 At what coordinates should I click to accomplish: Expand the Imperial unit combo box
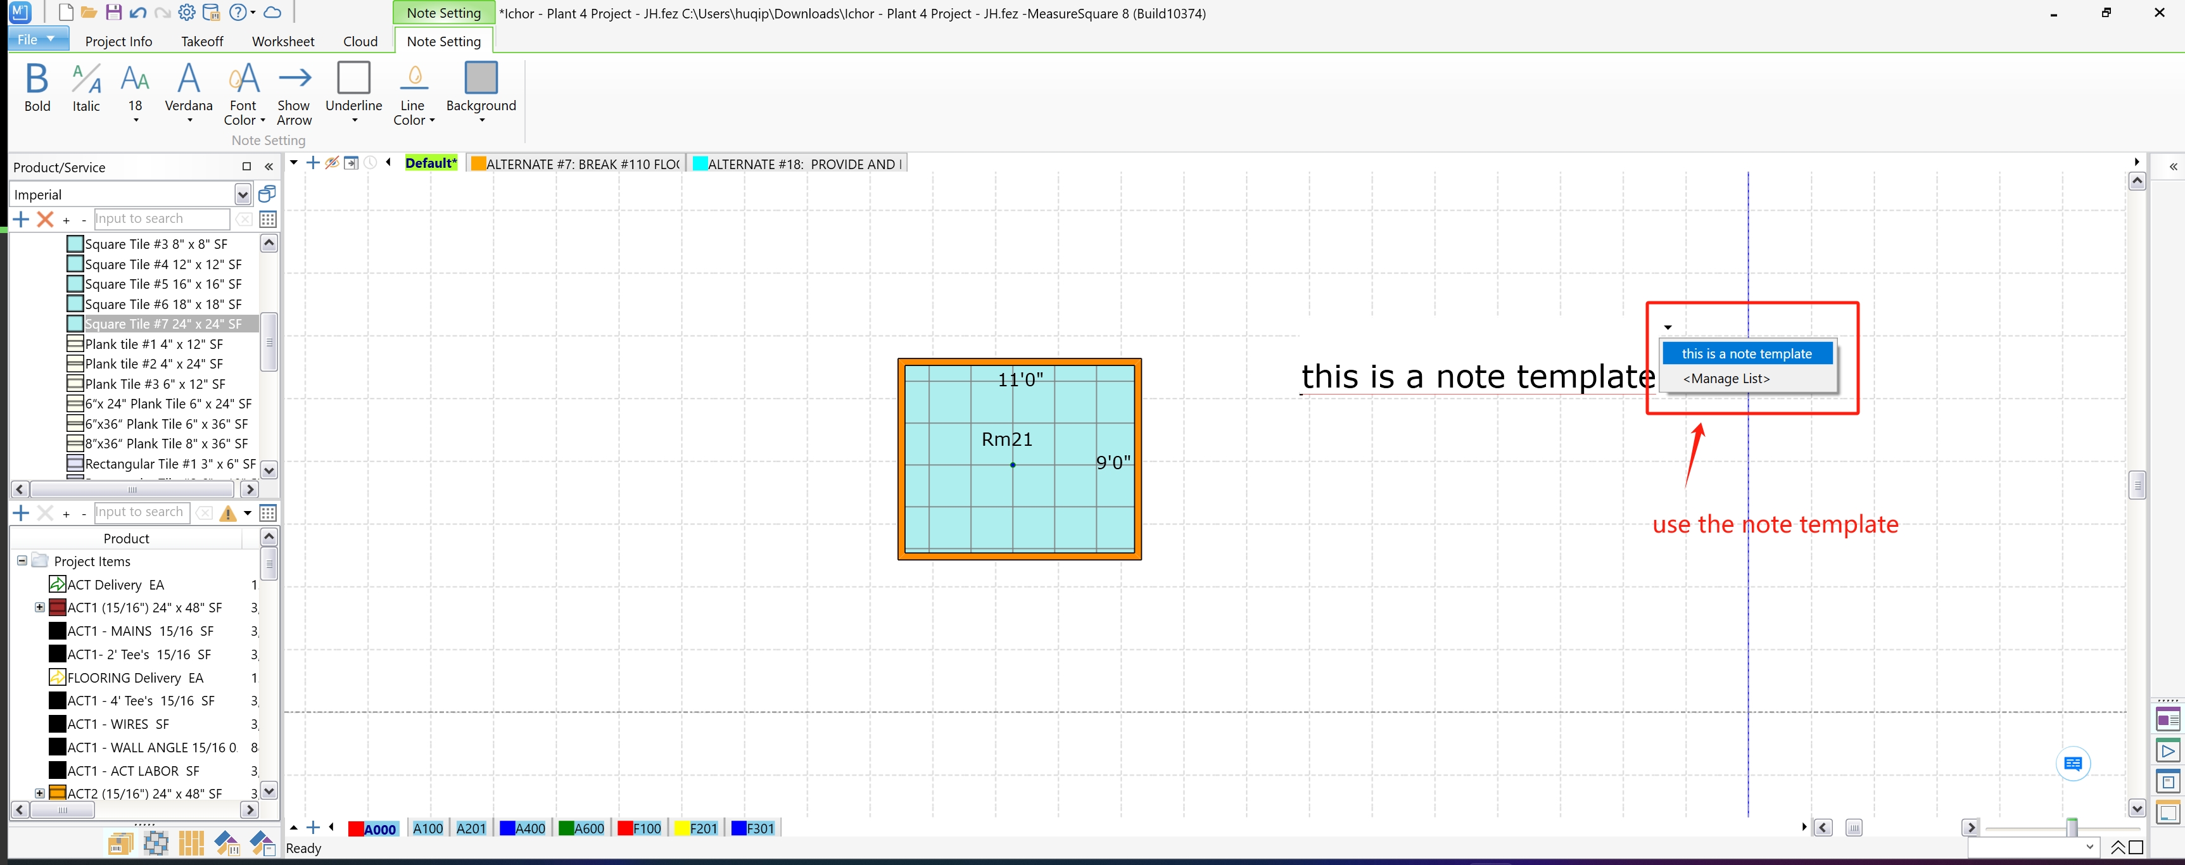click(x=243, y=195)
